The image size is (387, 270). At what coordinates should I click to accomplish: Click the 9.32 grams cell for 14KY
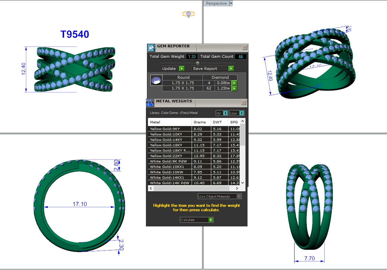(201, 140)
